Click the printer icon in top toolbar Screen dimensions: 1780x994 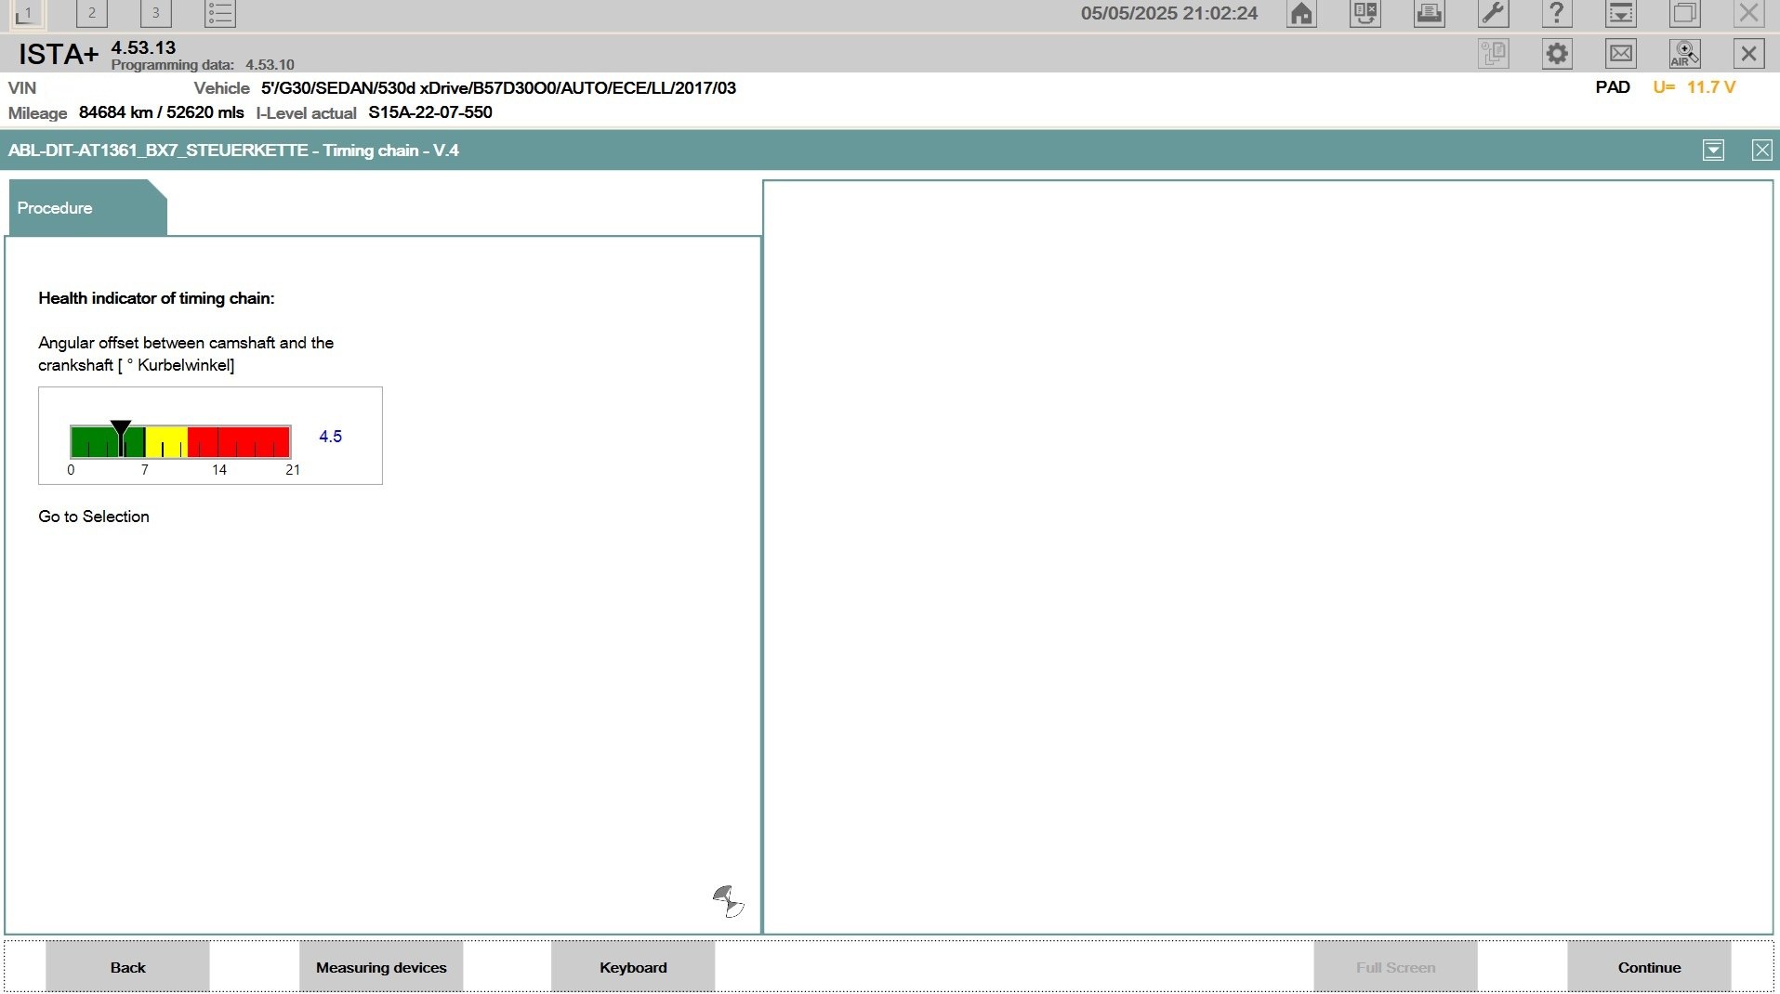click(x=1429, y=14)
